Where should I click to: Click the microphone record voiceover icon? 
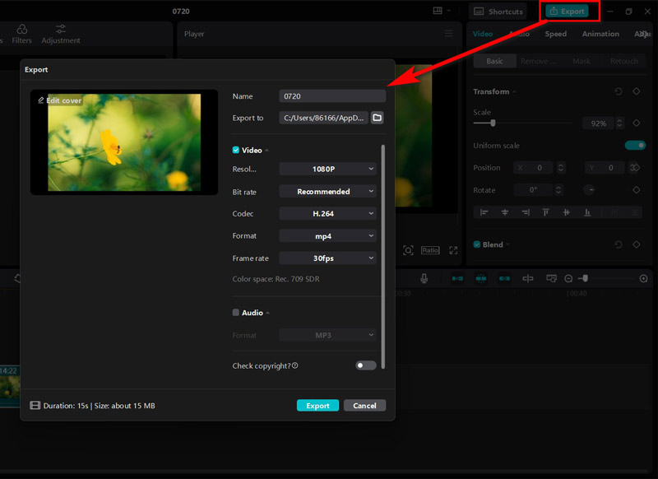coord(424,278)
